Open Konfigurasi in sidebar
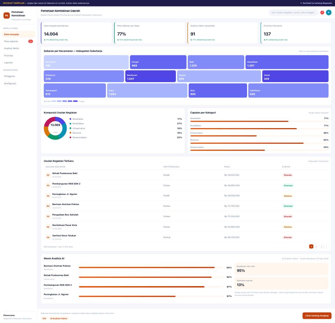Image resolution: width=335 pixels, height=323 pixels. point(18,83)
